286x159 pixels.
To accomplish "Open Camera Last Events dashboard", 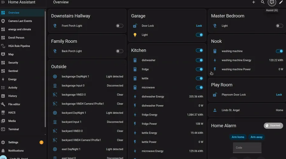I will (22, 21).
